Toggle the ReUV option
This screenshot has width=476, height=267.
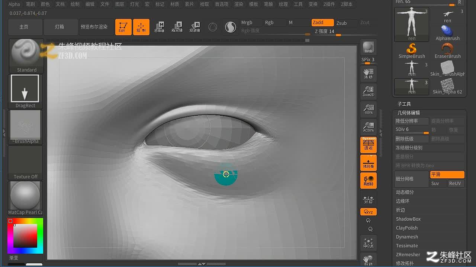pos(456,184)
